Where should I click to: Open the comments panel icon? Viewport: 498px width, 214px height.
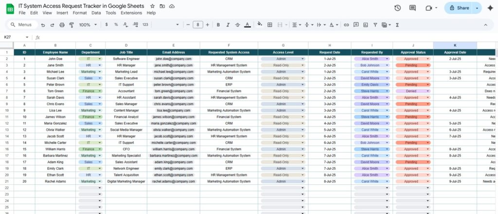coord(412,8)
